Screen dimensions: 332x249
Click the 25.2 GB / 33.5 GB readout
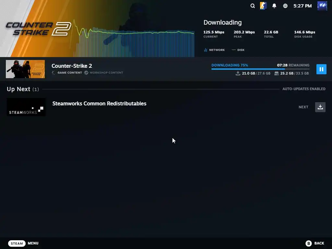click(x=294, y=73)
